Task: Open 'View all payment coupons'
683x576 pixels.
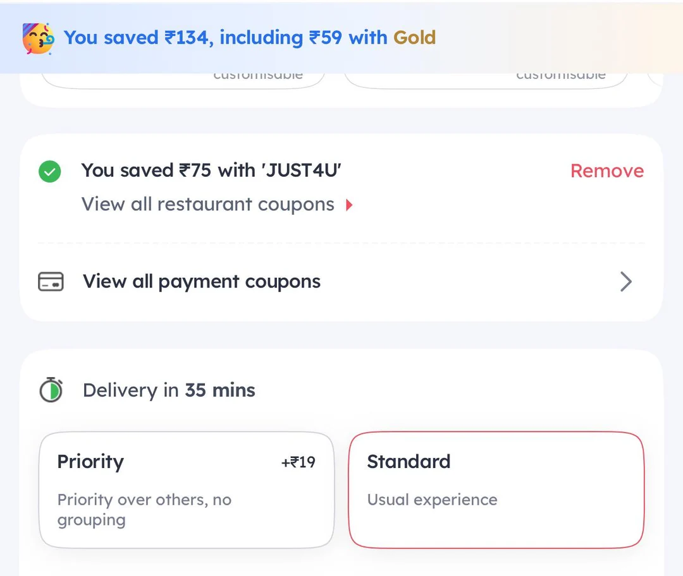Action: [201, 282]
